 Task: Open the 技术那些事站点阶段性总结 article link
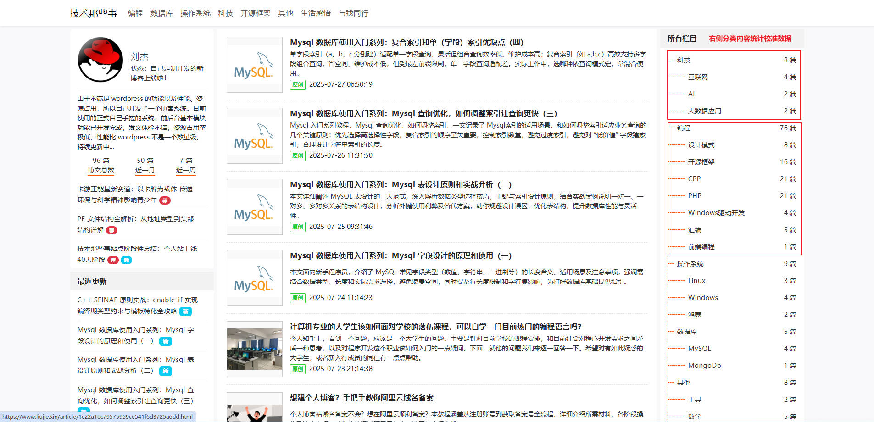(137, 254)
